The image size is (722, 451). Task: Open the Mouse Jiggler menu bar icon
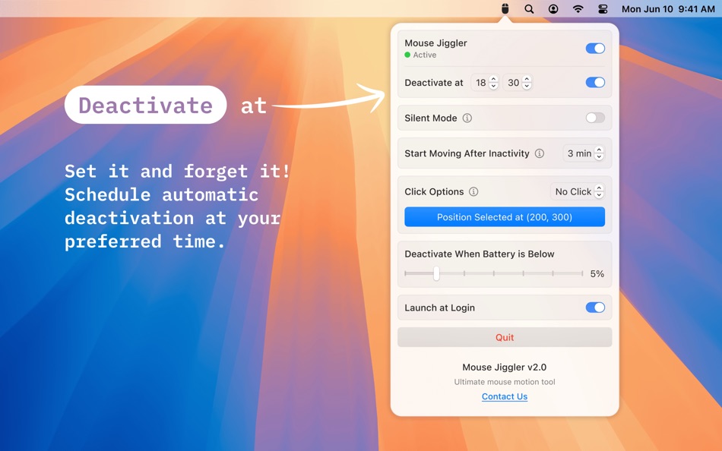tap(505, 9)
